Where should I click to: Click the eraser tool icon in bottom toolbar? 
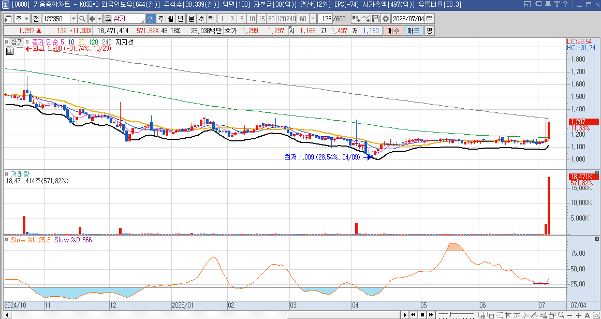click(x=543, y=315)
